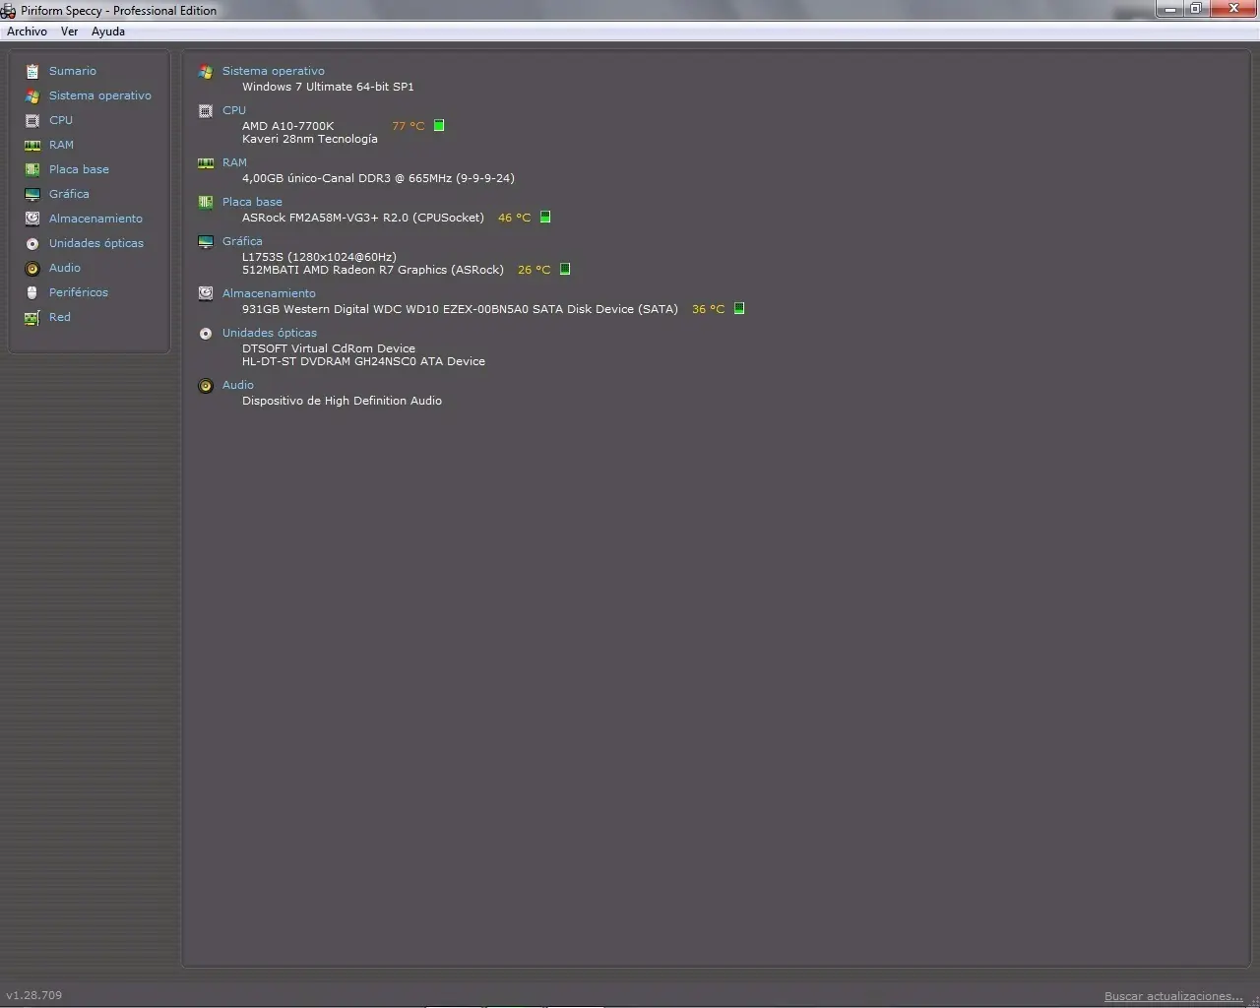The image size is (1260, 1008).
Task: Click Gráfica heading link in summary
Action: pyautogui.click(x=242, y=241)
